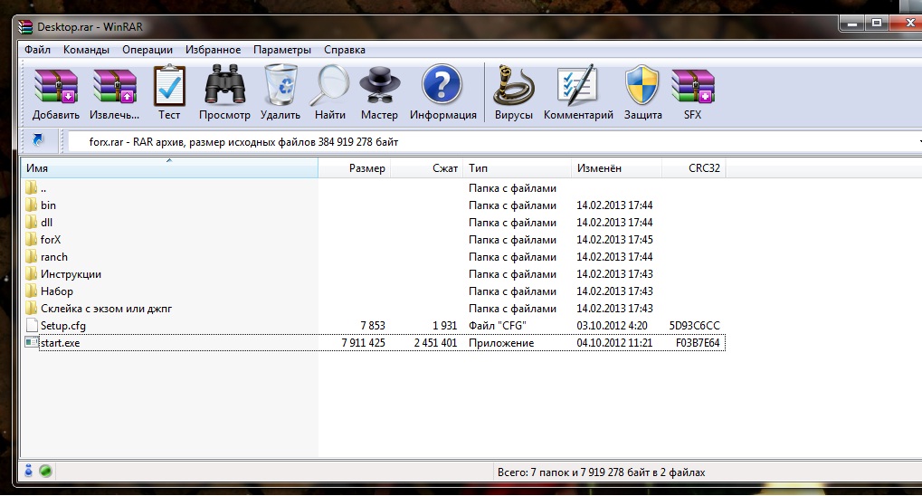The image size is (922, 496).
Task: Click start.exe packed size 2 451 401
Action: click(435, 342)
